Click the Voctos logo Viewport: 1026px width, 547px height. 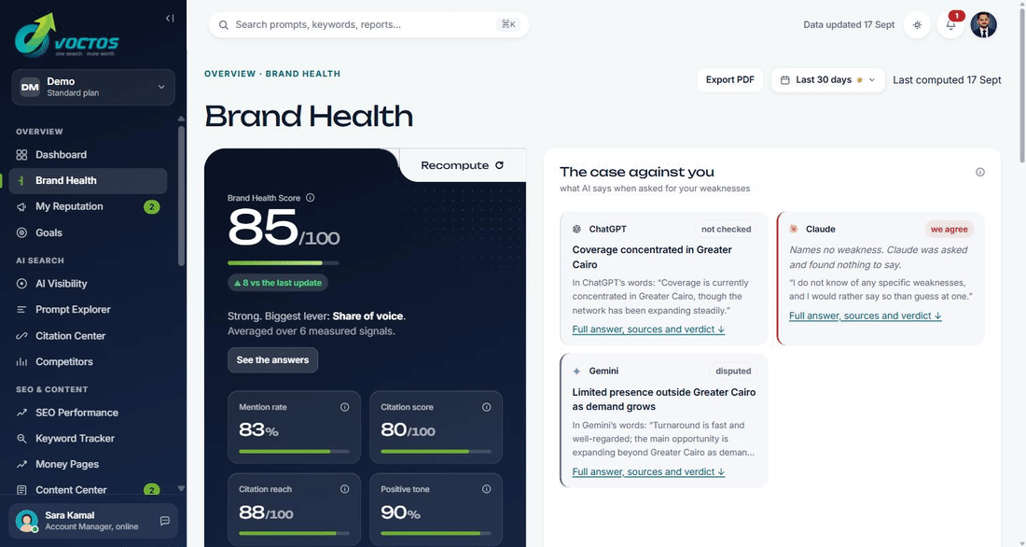67,35
